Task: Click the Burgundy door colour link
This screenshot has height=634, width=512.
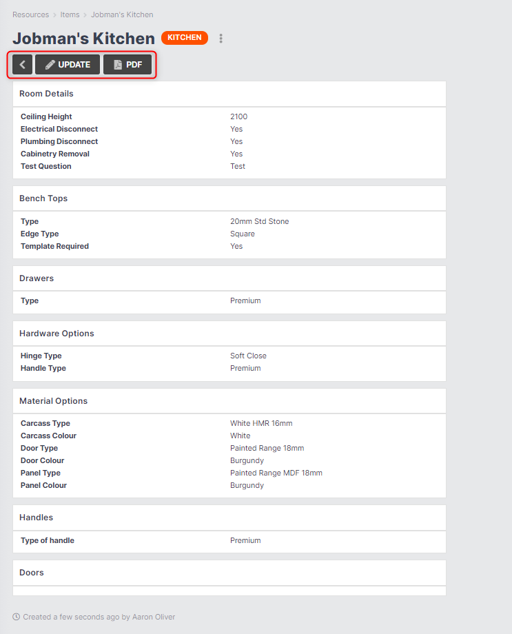Action: (247, 460)
